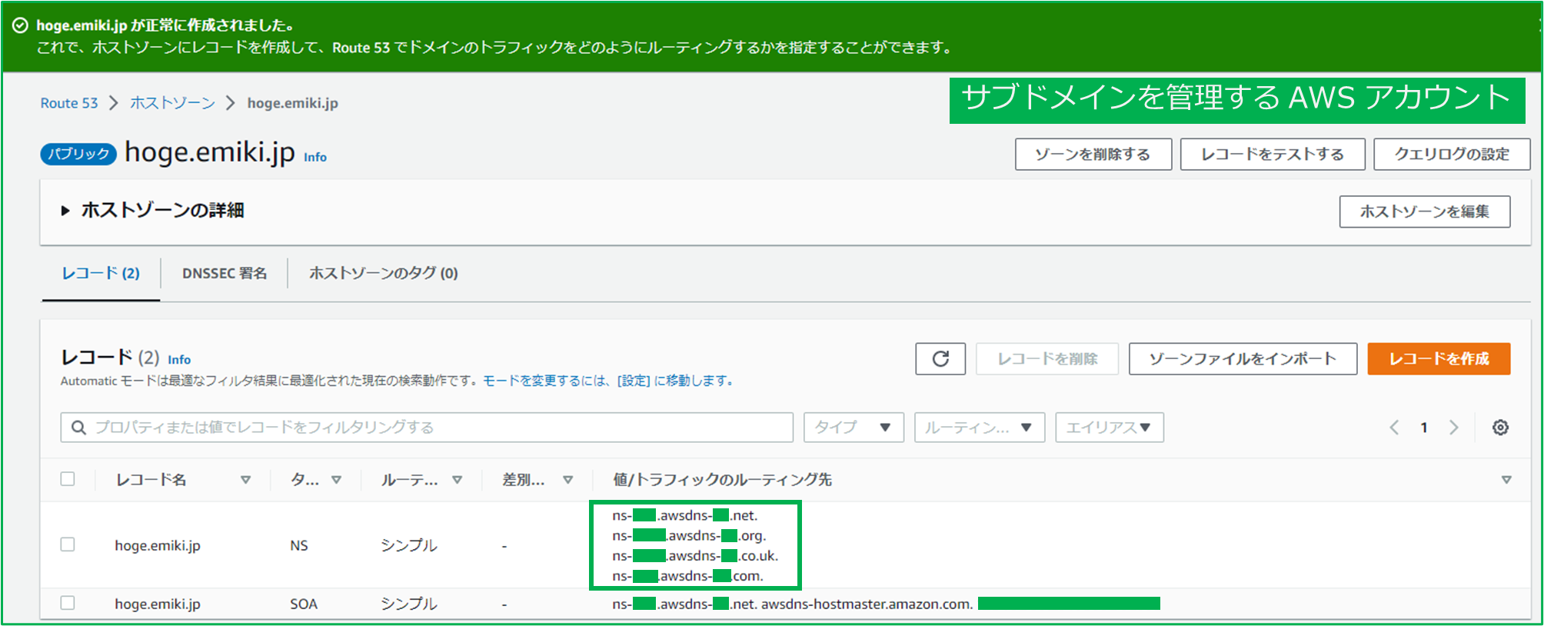Click Info link beside レコード (2) heading

coord(179,359)
